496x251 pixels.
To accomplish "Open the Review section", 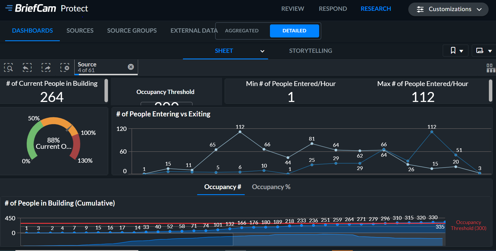I will tap(292, 9).
